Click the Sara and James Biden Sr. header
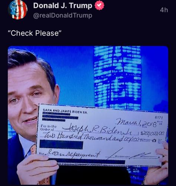 click(65, 111)
